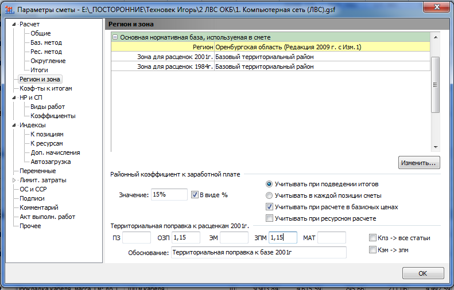454x290 pixels.
Task: Click the OK button
Action: (423, 273)
